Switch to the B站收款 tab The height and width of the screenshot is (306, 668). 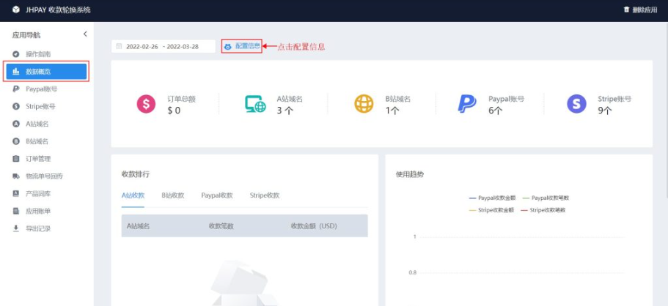coord(172,195)
